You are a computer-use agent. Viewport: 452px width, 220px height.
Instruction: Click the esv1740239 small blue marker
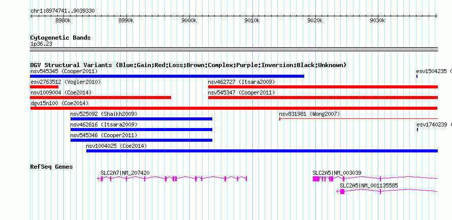(x=417, y=130)
